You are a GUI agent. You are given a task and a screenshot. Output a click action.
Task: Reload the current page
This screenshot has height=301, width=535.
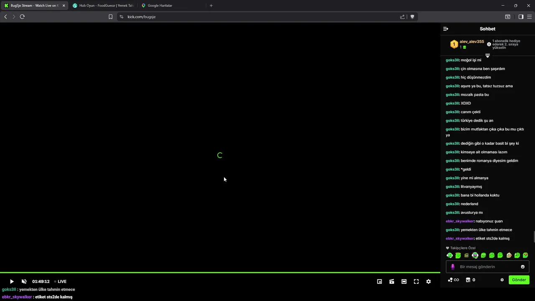point(22,17)
